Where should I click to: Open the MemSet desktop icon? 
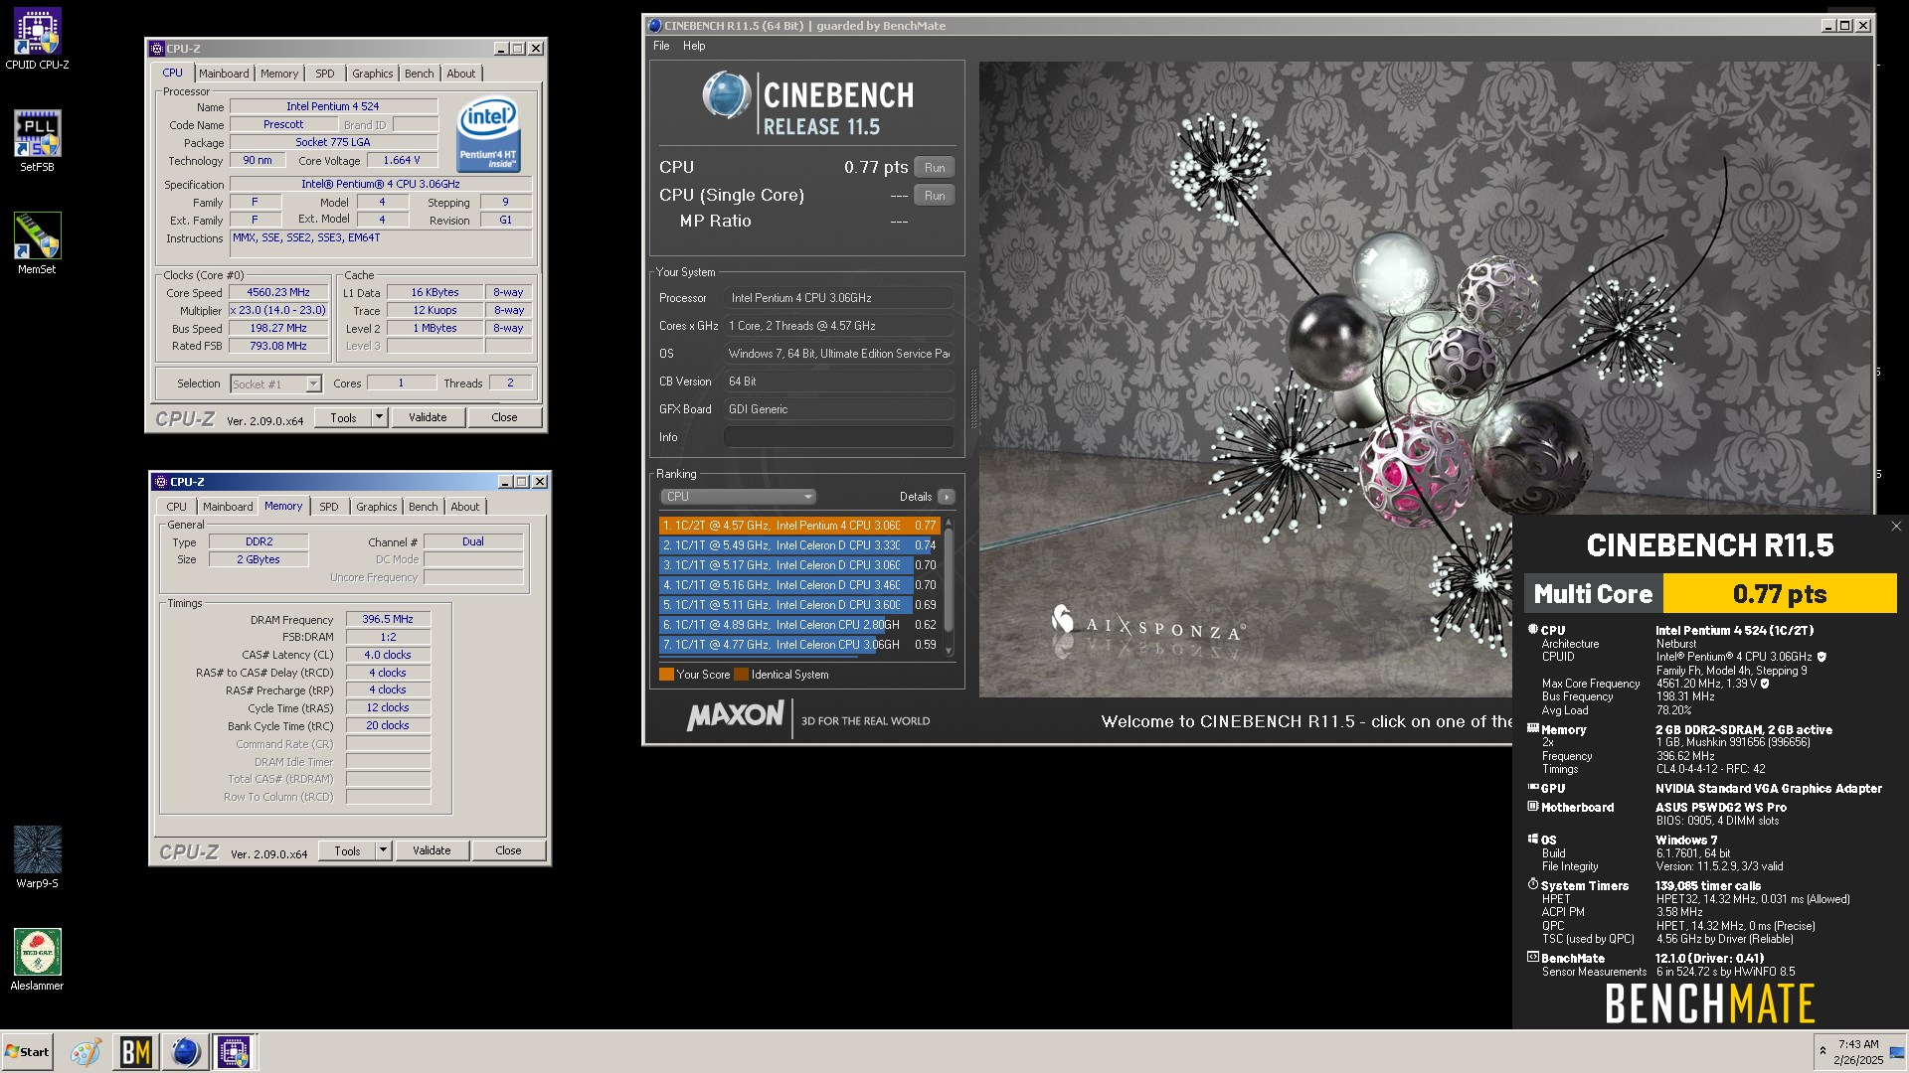click(37, 242)
